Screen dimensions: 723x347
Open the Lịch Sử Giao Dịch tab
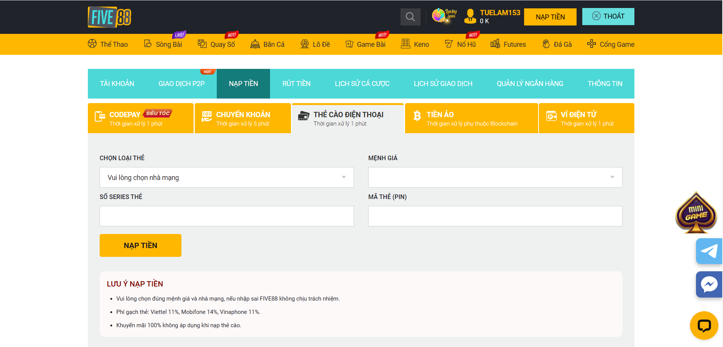click(443, 84)
